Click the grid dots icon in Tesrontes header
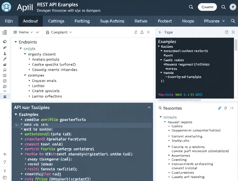Viewport: 238px width, 181px height. coord(232,108)
